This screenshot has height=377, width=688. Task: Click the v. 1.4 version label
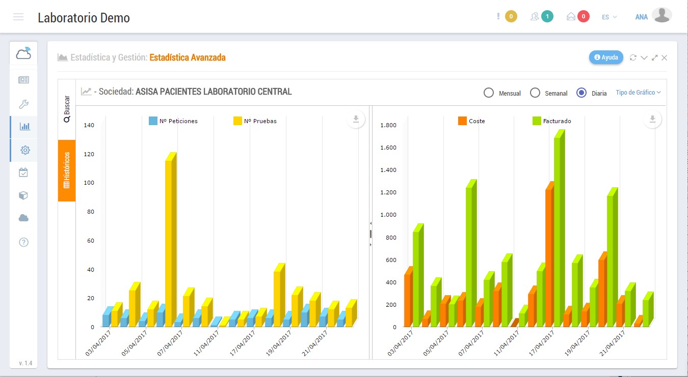point(25,363)
